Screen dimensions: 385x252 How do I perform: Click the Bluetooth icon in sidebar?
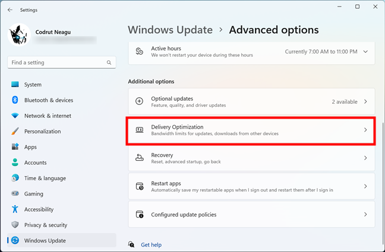pos(15,100)
